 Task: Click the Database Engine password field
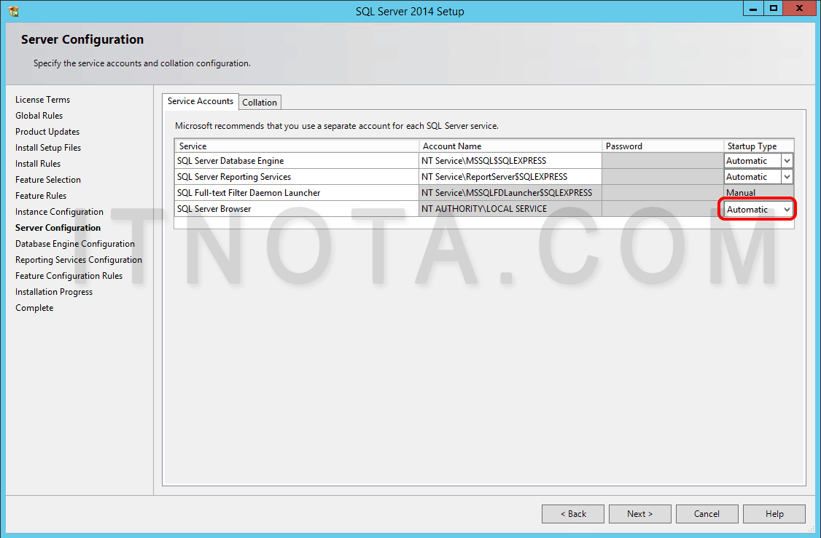pyautogui.click(x=662, y=160)
